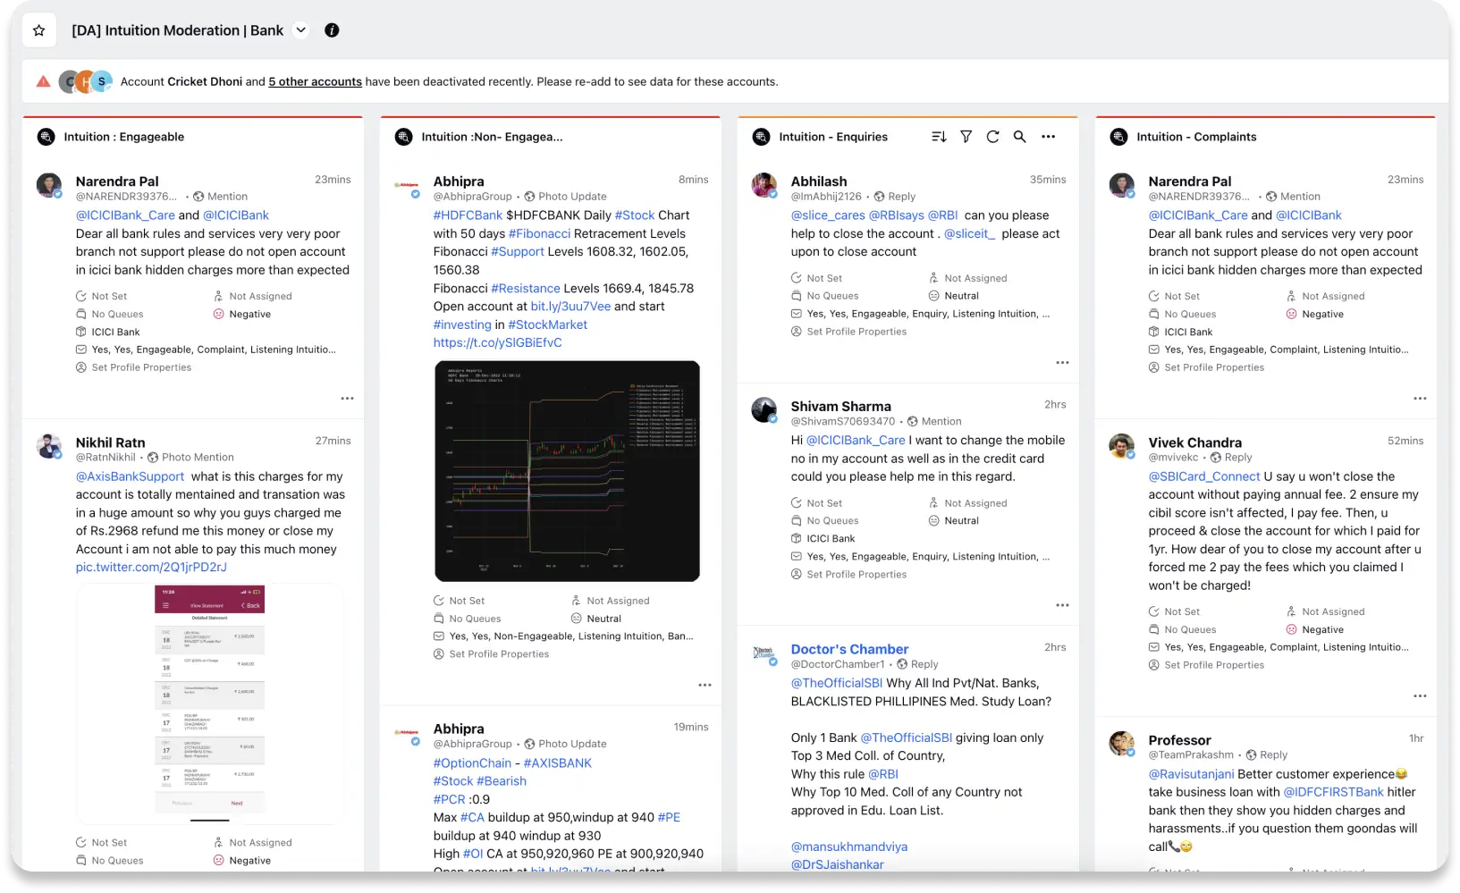Choose queues via 'No Queues' on Abhilash card
This screenshot has height=893, width=1460.
(x=825, y=296)
